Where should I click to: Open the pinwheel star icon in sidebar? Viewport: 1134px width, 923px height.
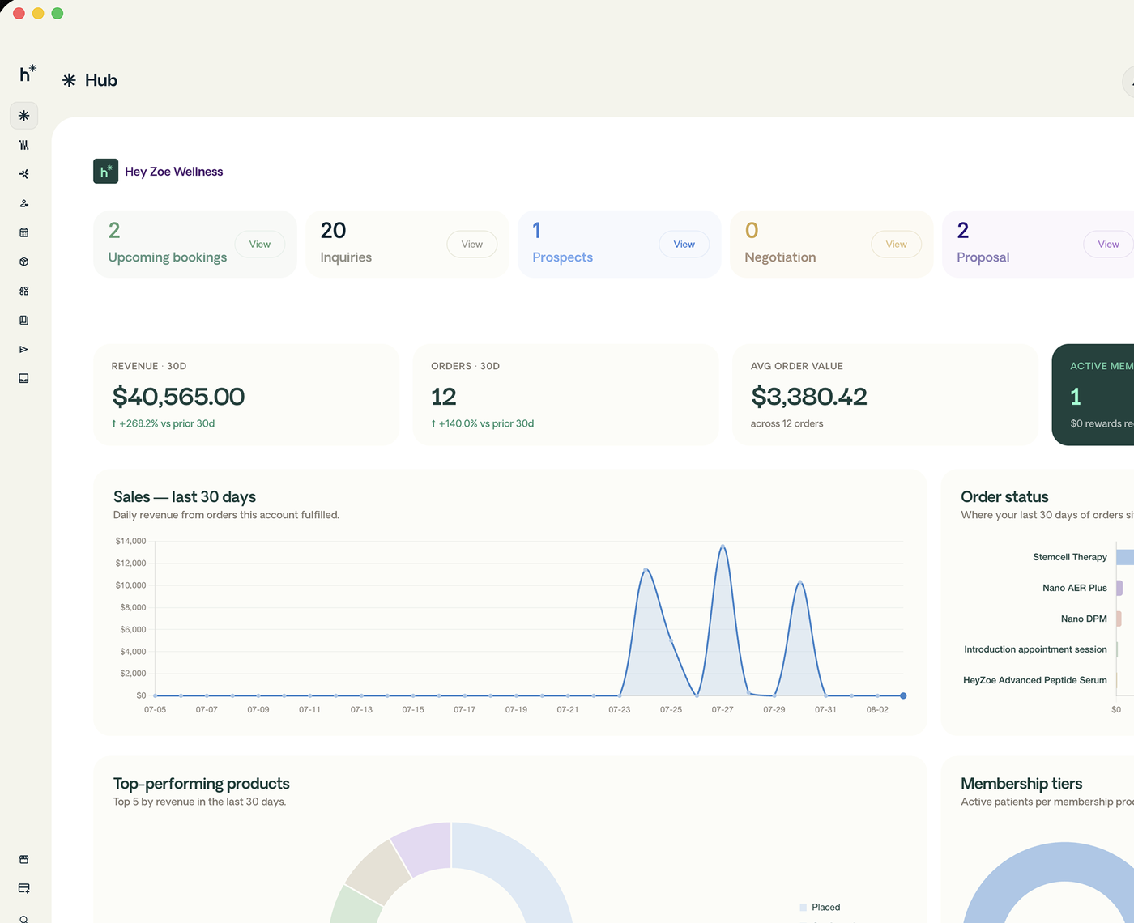tap(23, 174)
